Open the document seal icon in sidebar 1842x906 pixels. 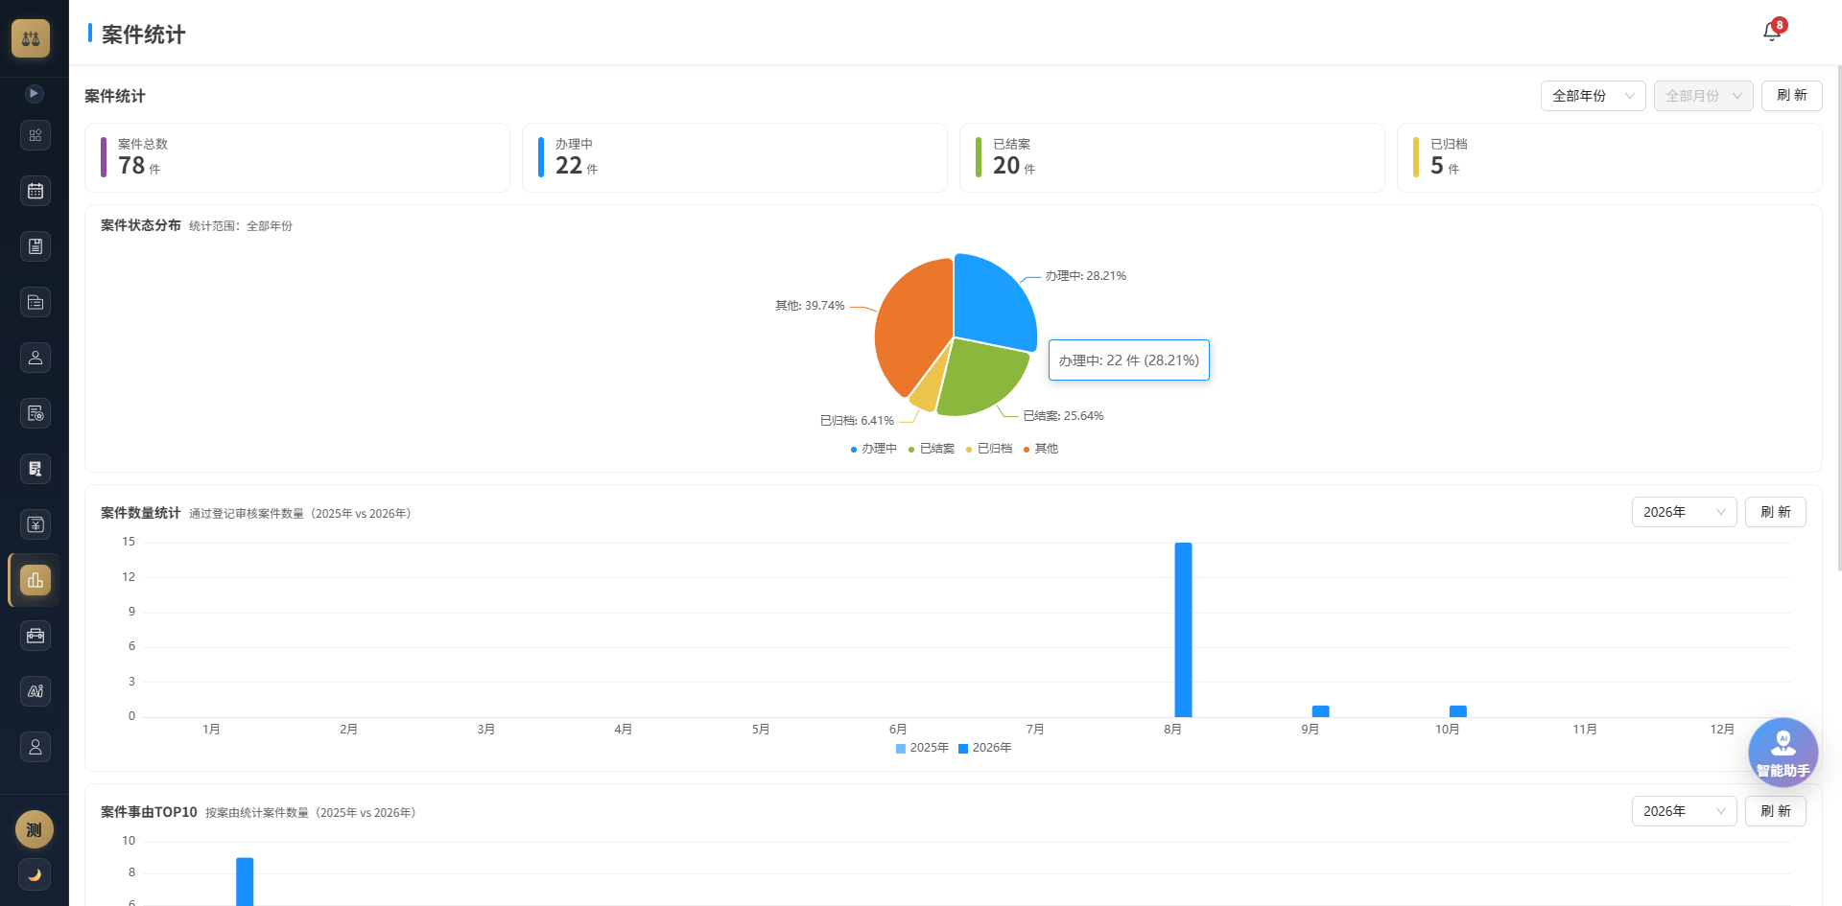(x=35, y=469)
